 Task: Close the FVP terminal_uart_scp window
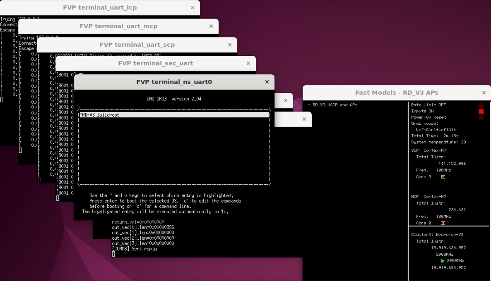coord(230,45)
